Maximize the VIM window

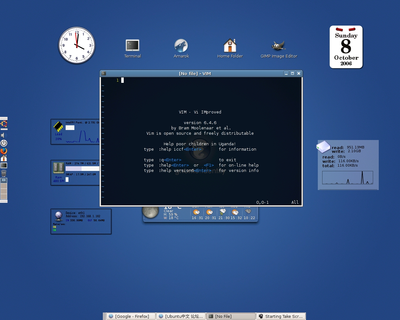click(x=292, y=73)
